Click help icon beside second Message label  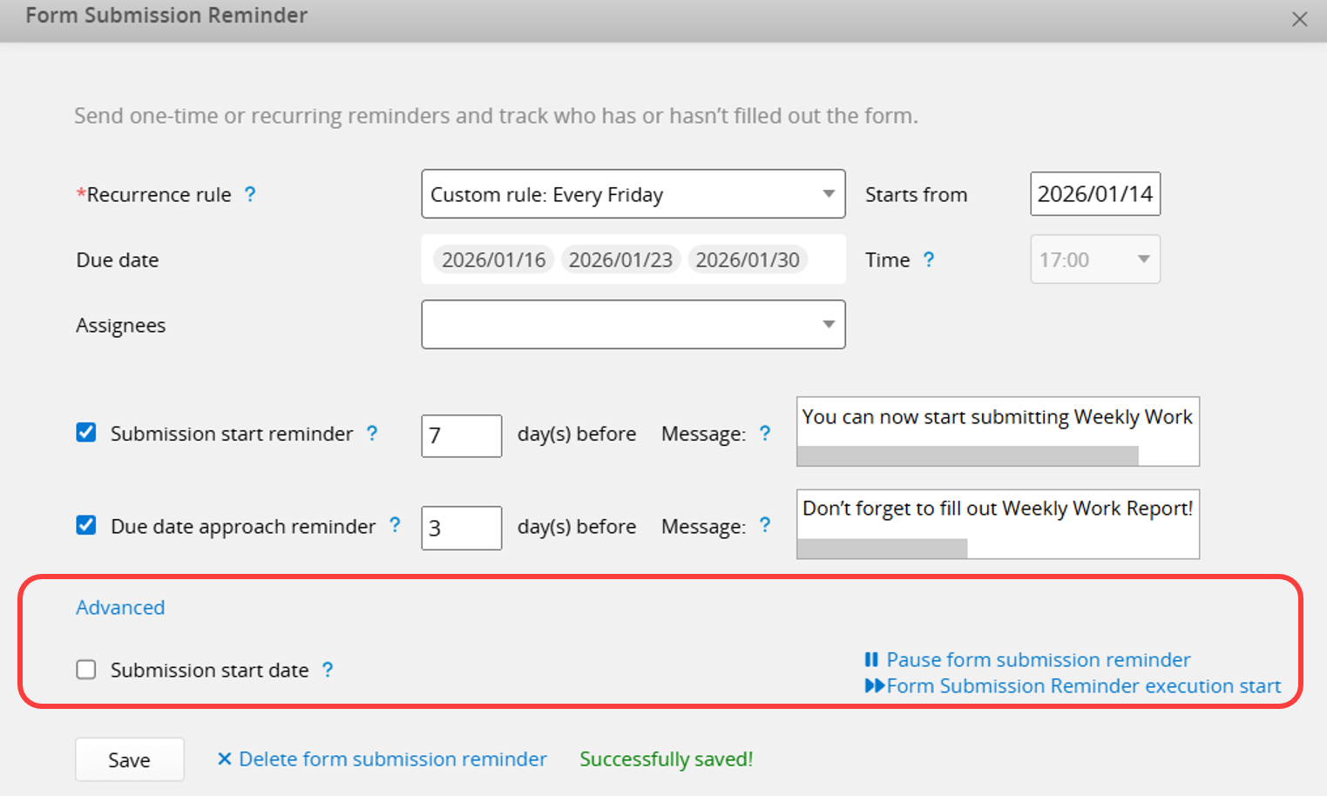765,525
